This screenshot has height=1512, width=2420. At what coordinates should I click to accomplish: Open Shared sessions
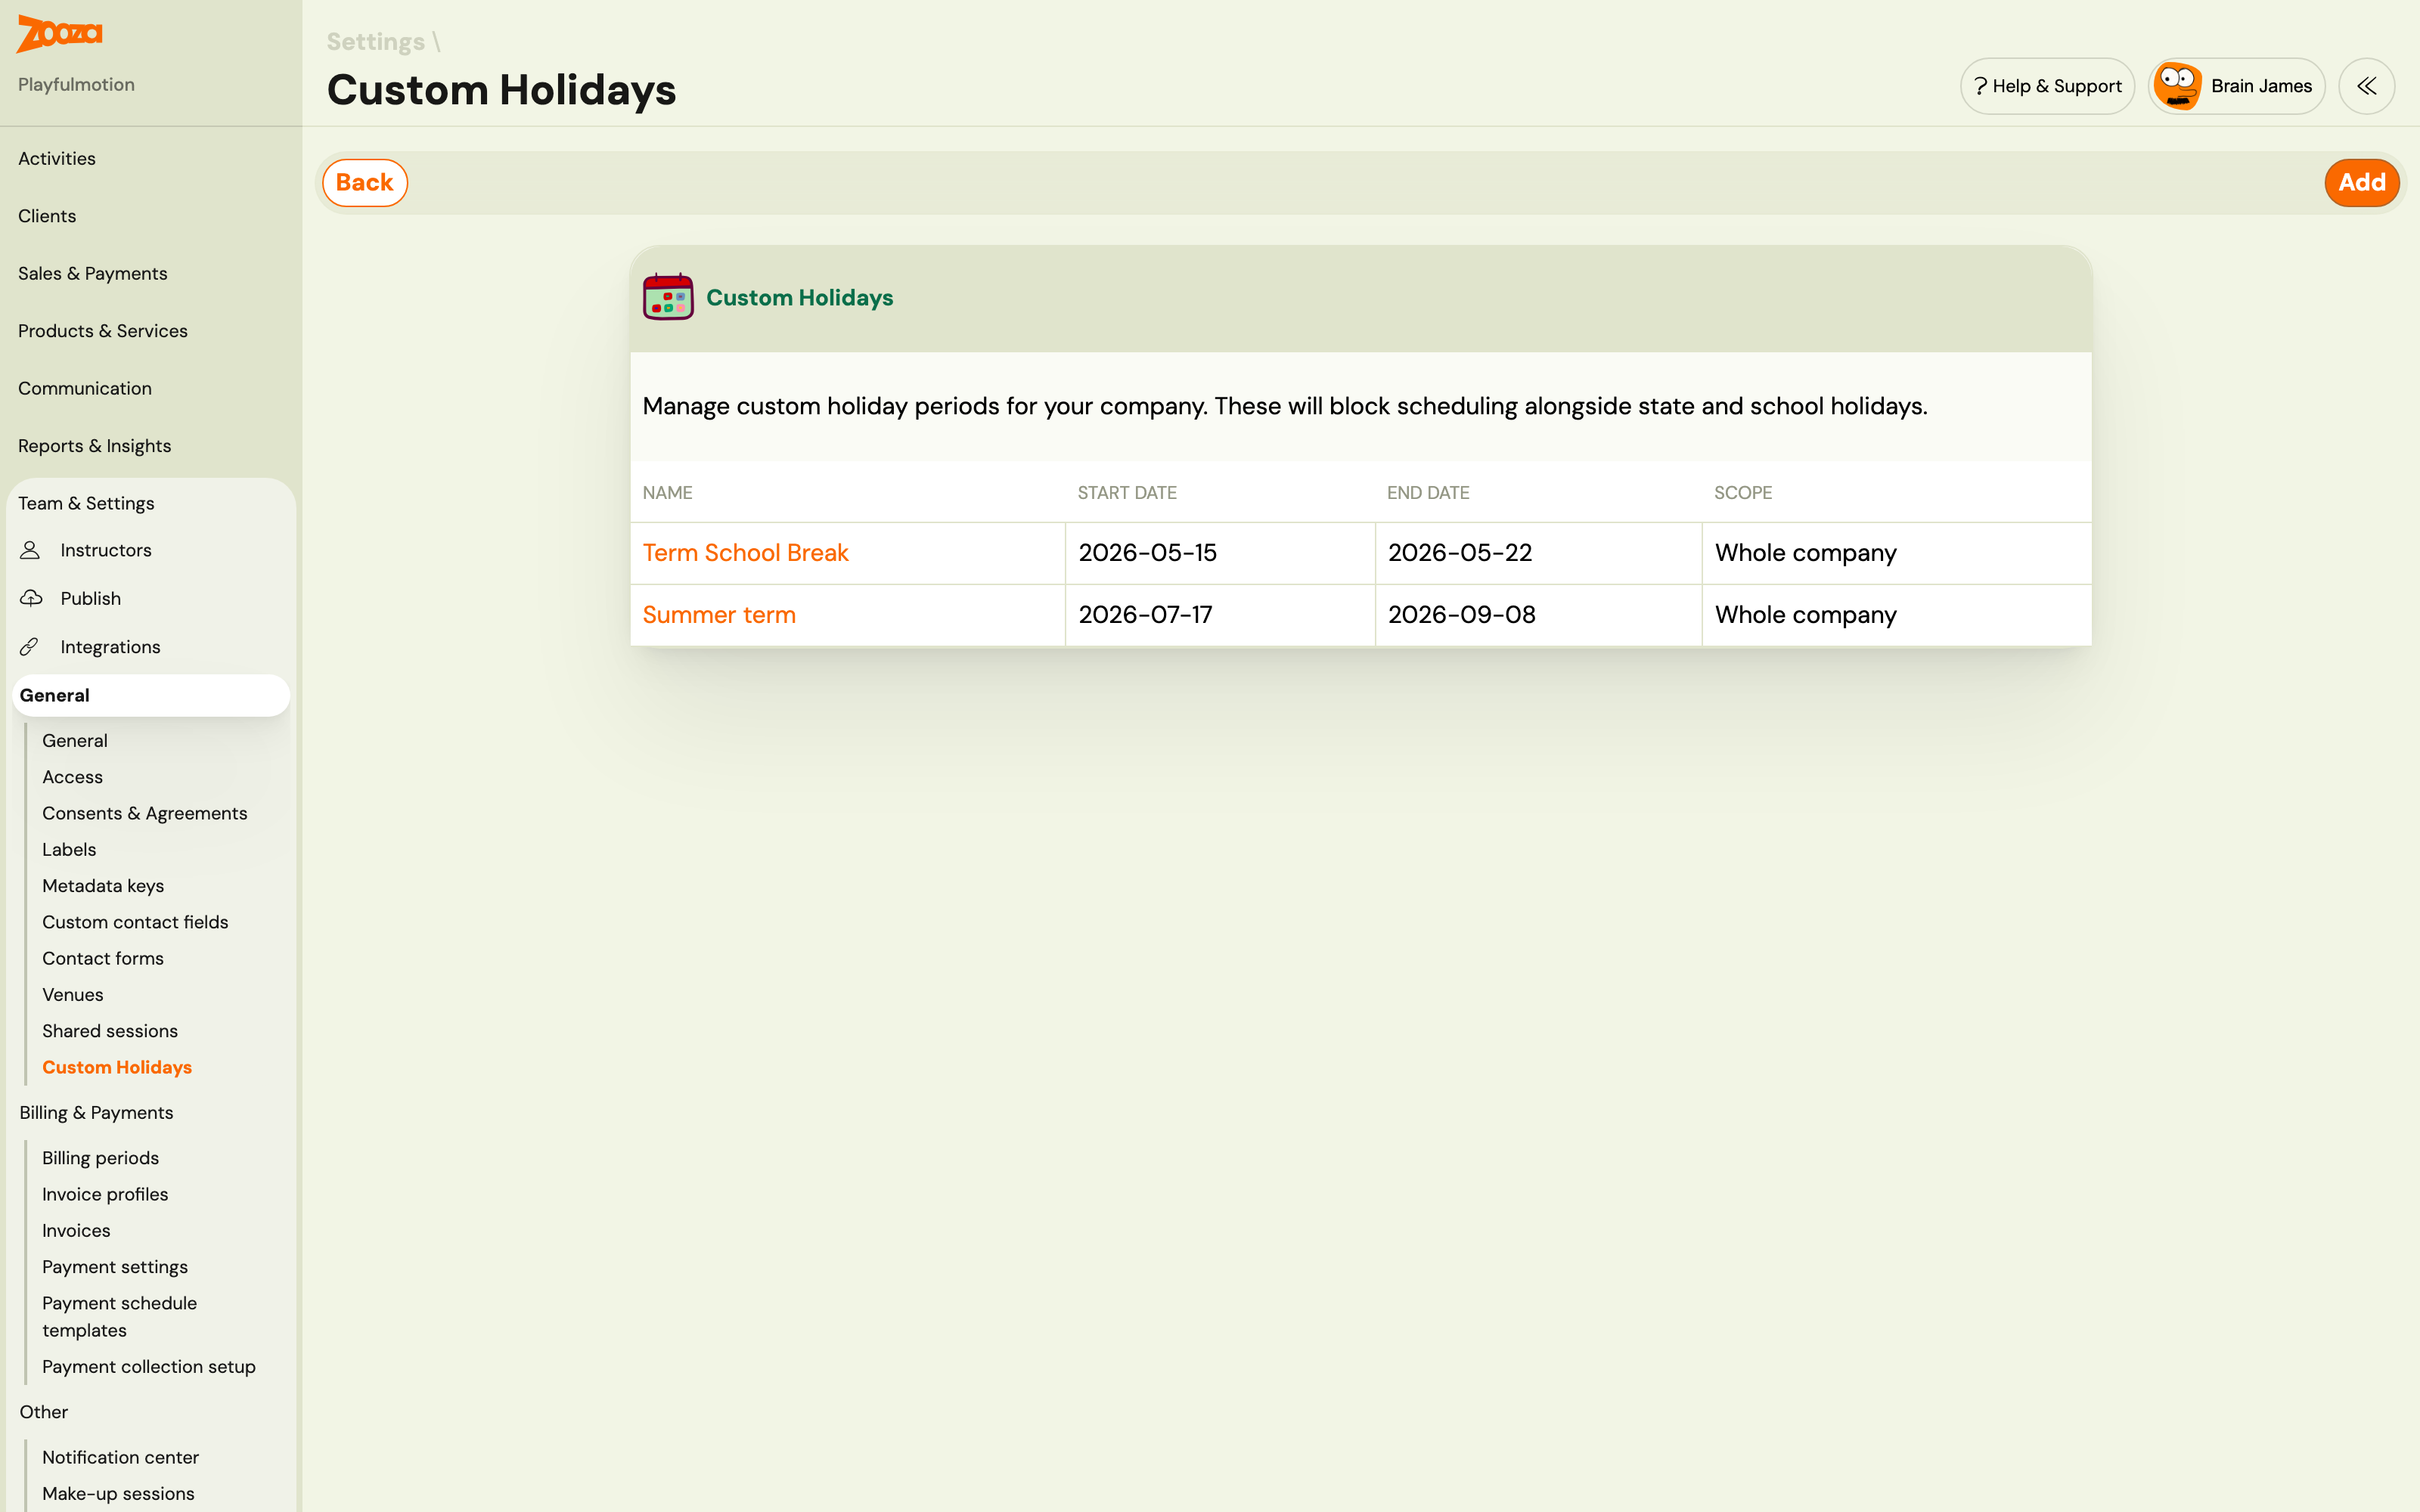click(110, 1031)
